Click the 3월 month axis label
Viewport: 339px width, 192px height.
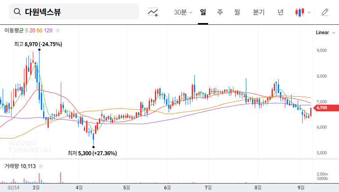[36, 188]
